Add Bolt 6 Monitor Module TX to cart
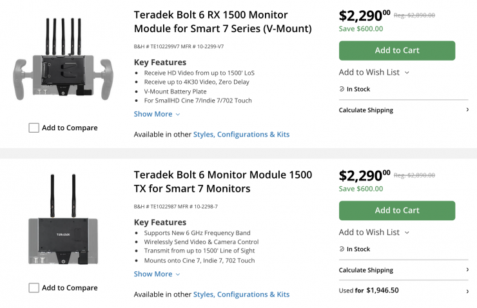 (x=396, y=211)
